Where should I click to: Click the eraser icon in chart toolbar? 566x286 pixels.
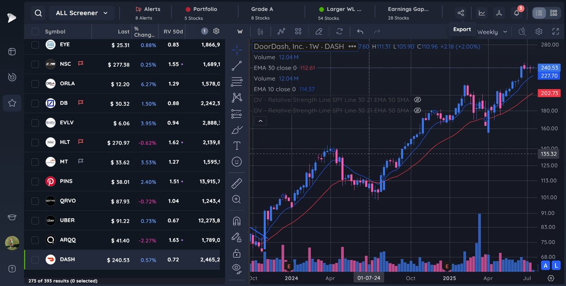coord(319,32)
